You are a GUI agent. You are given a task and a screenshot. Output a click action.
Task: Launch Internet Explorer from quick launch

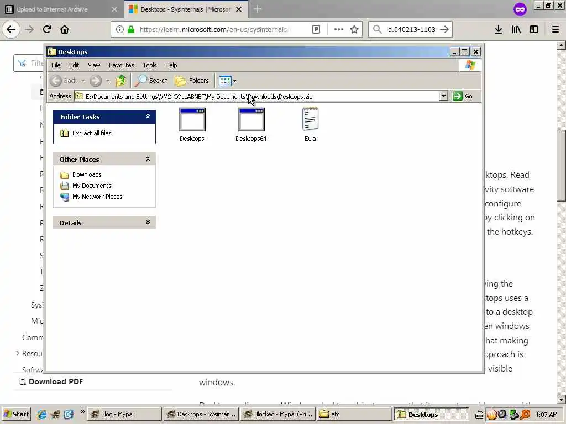tap(42, 414)
